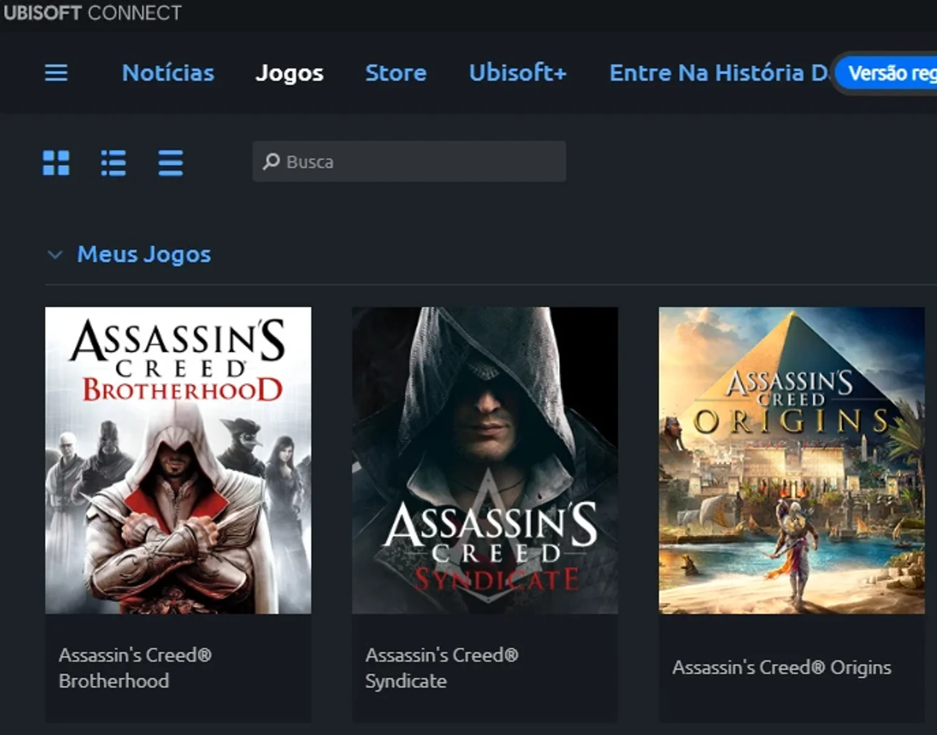Click the Ubisoft Connect title logo

(92, 13)
